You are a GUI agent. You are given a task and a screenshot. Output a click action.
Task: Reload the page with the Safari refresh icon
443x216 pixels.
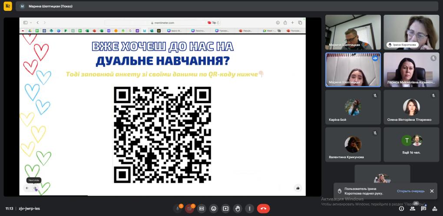(218, 23)
